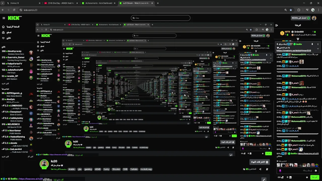Open the hamburger menu beside the Kick logo
Image resolution: width=322 pixels, height=181 pixels.
click(4, 18)
